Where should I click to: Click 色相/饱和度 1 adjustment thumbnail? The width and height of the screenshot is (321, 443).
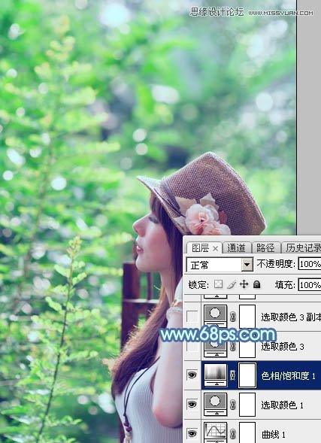216,375
